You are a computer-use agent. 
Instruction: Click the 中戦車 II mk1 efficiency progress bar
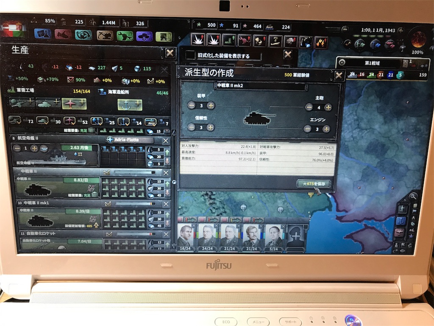135,204
